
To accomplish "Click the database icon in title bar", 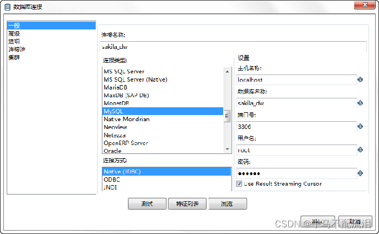I will [x=7, y=7].
